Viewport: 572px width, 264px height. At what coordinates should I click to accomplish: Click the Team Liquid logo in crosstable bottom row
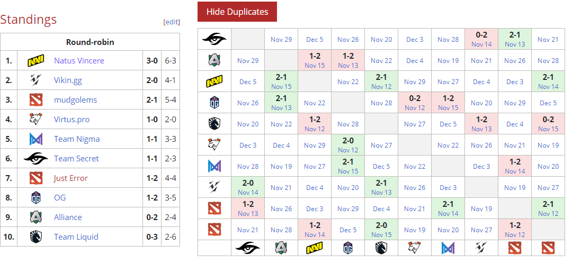tap(381, 248)
